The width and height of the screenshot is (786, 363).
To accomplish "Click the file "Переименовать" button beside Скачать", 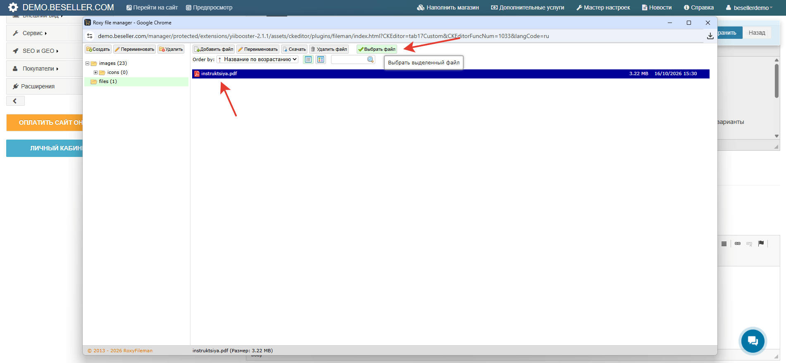I will (258, 49).
